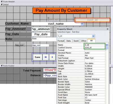113x104 pixels.
Task: Switch to the All tab
Action: [x=91, y=41]
